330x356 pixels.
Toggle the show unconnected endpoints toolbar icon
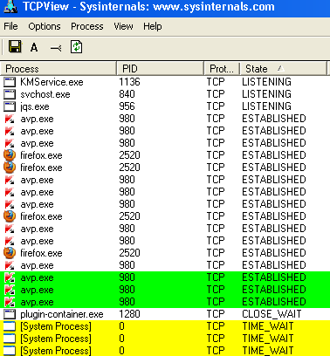tap(56, 48)
